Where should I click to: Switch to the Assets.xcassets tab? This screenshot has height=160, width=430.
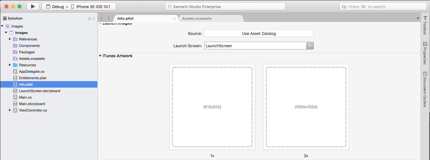pos(197,18)
